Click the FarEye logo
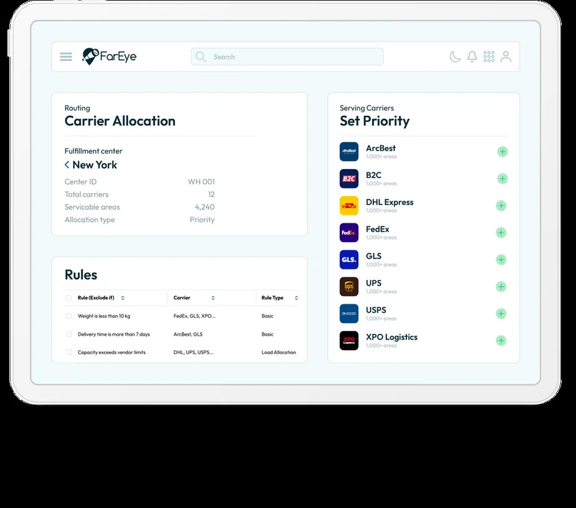The image size is (576, 508). click(109, 56)
